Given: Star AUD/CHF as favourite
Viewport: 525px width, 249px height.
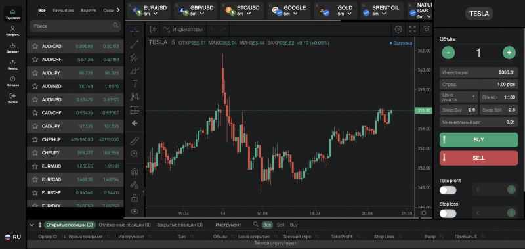Looking at the screenshot, I should 35,60.
